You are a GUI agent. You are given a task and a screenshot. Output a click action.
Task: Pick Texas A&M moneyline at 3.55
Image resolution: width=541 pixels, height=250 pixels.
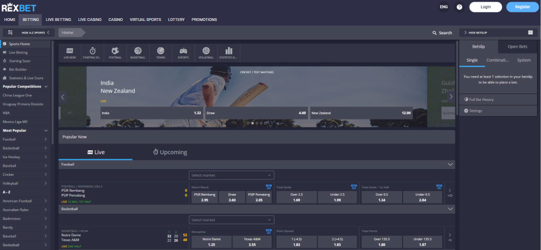252,241
